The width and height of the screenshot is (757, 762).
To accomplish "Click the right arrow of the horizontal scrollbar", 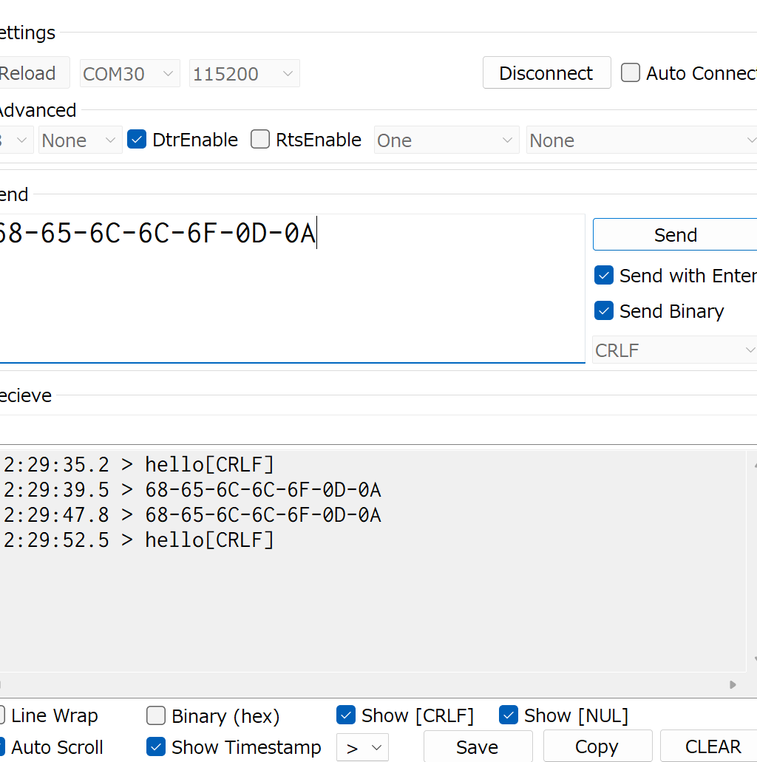I will coord(733,684).
